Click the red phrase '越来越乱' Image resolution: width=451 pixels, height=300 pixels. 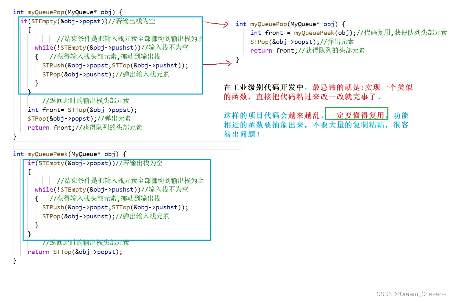tap(304, 115)
